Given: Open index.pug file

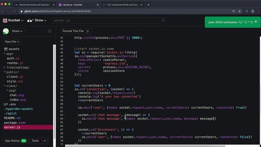Looking at the screenshot, I should (x=18, y=100).
